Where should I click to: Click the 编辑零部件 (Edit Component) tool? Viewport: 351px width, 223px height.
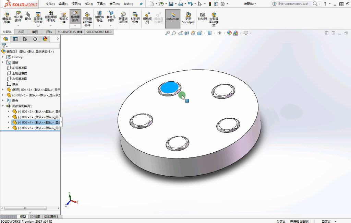click(x=7, y=18)
